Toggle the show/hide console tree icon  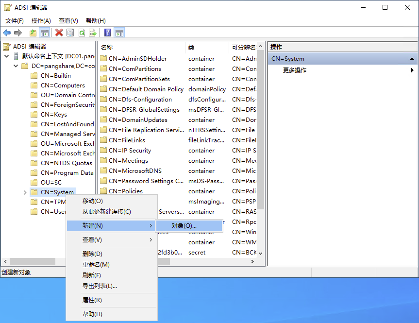[x=44, y=33]
